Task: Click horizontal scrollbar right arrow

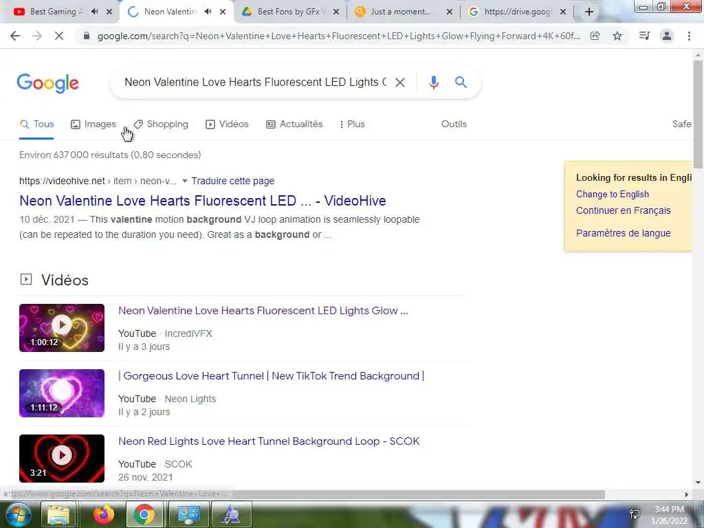Action: pos(687,494)
